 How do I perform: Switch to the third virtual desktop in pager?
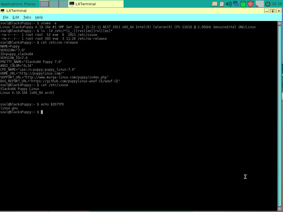(63, 4)
